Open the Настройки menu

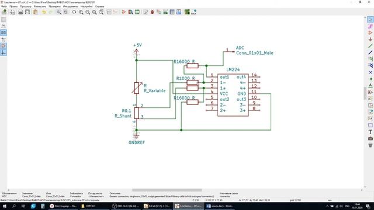pyautogui.click(x=86, y=6)
